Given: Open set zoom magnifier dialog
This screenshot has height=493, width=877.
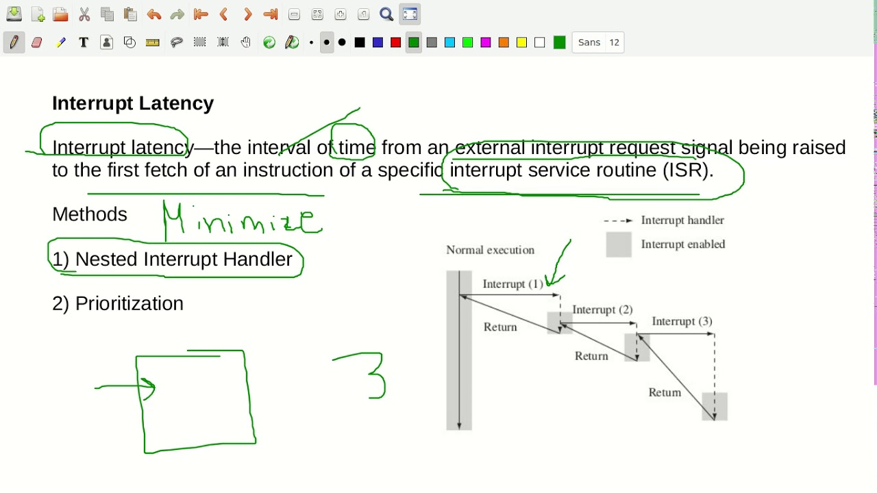Looking at the screenshot, I should [387, 14].
